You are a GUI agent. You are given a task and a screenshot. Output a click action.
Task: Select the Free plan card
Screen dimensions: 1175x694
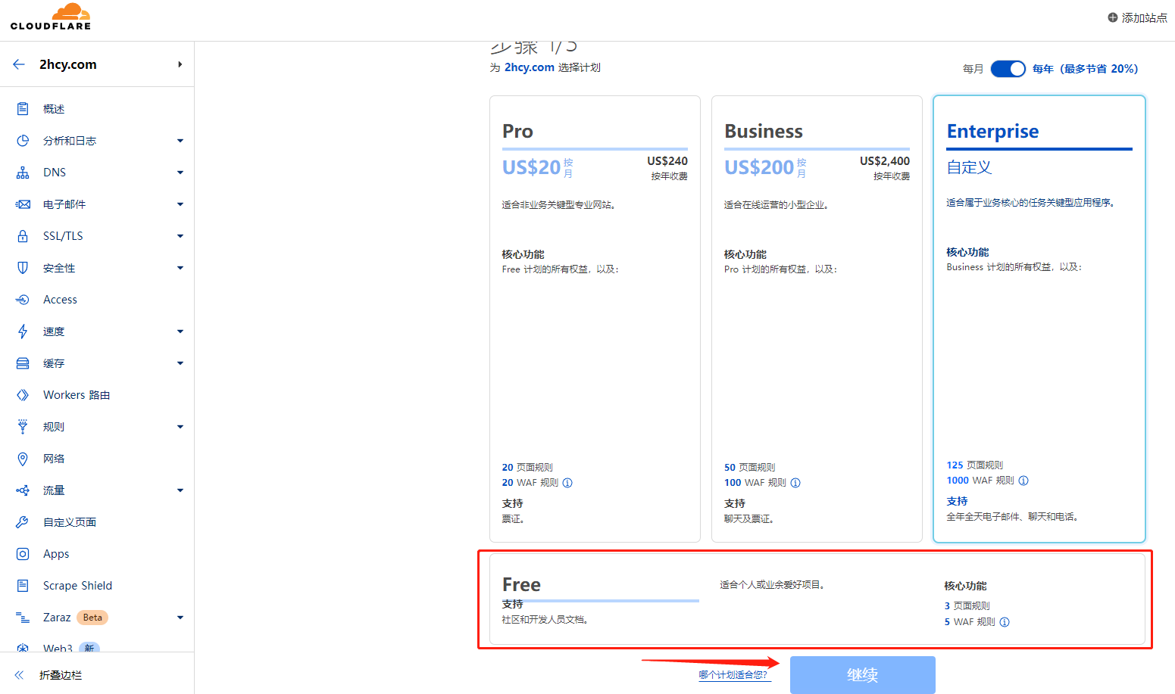(x=817, y=599)
